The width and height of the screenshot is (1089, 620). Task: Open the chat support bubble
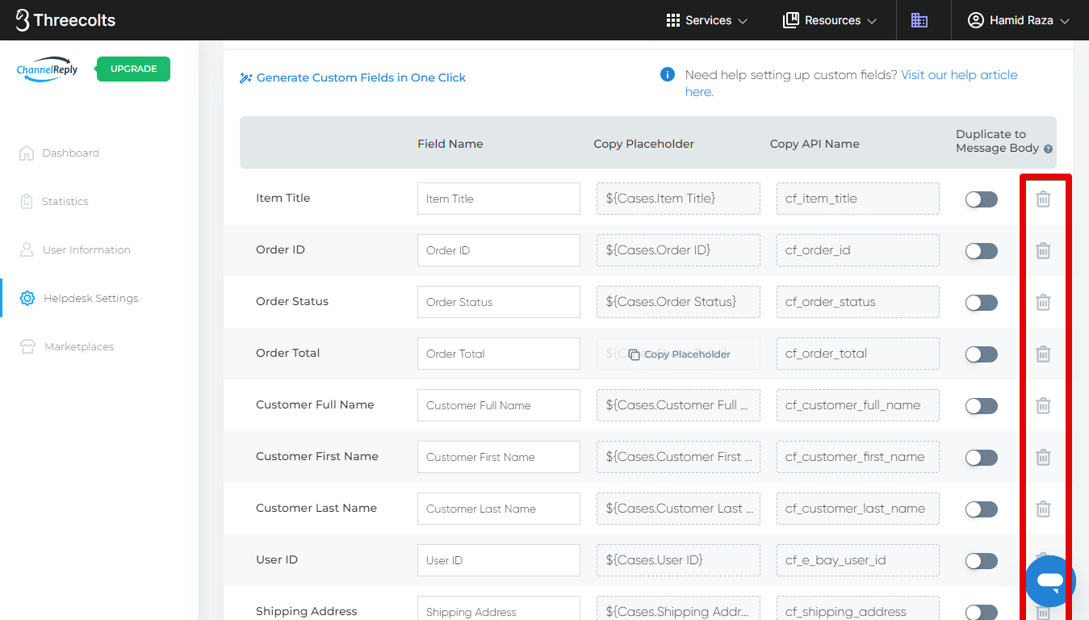click(x=1050, y=581)
